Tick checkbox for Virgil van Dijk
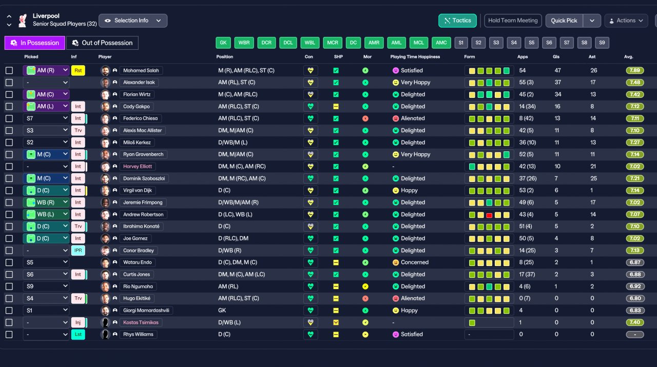 pyautogui.click(x=9, y=190)
